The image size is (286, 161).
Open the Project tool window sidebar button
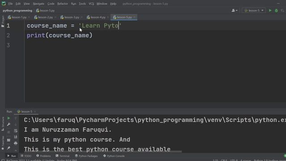point(3,21)
